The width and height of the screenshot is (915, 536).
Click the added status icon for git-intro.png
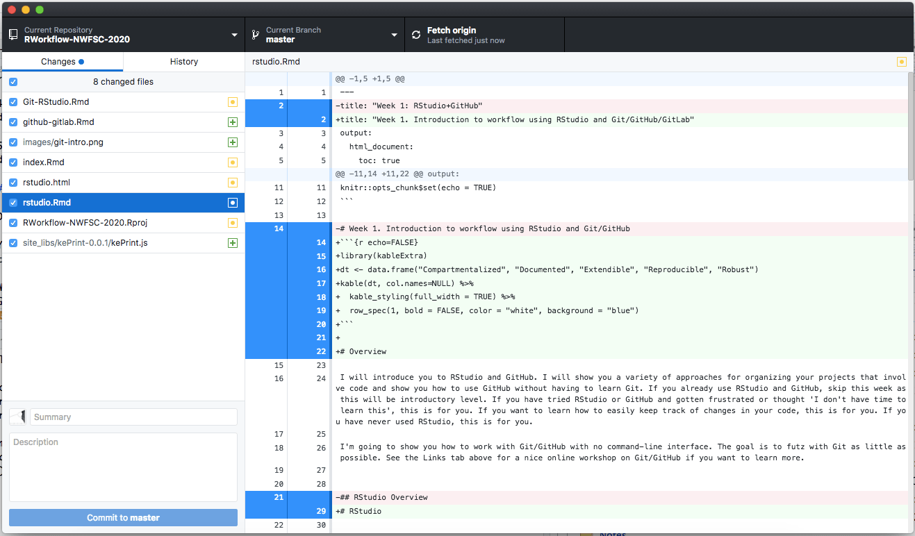click(x=233, y=142)
